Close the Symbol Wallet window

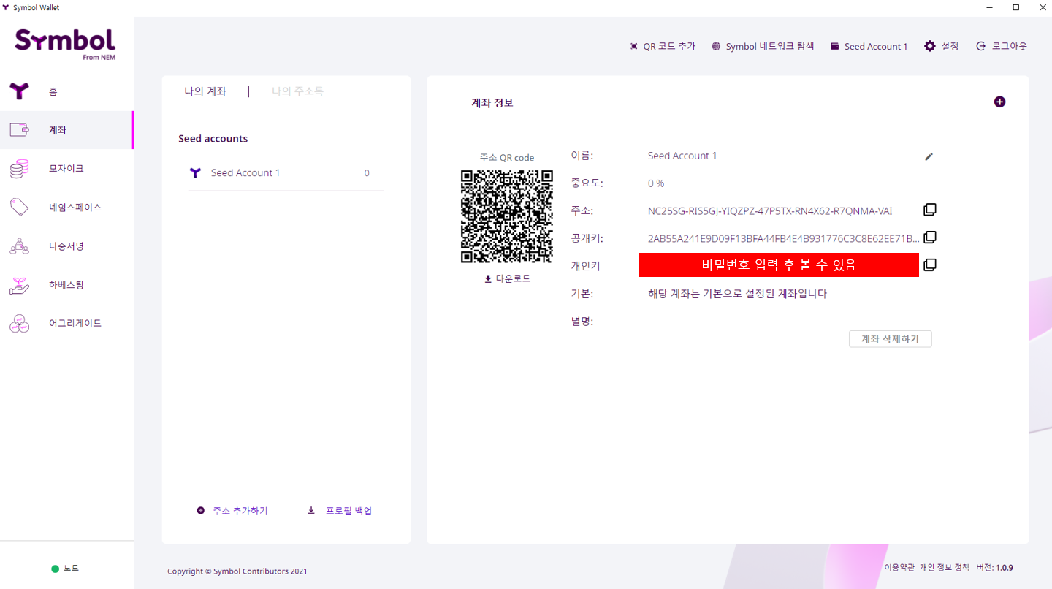click(1042, 7)
